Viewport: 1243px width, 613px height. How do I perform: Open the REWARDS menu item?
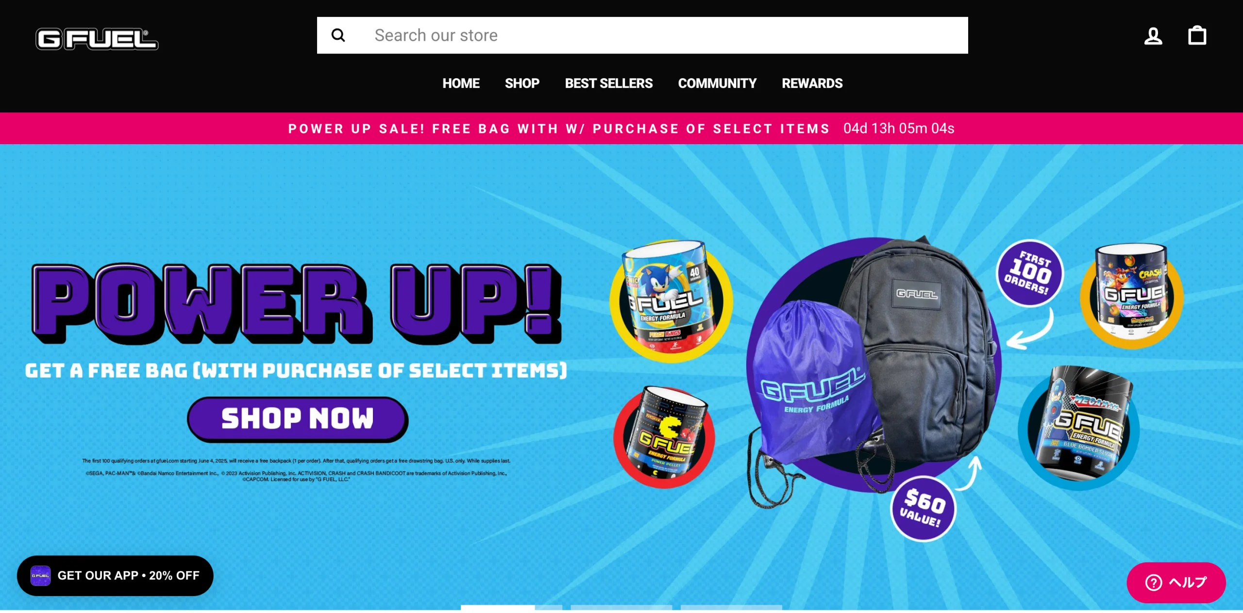point(812,83)
